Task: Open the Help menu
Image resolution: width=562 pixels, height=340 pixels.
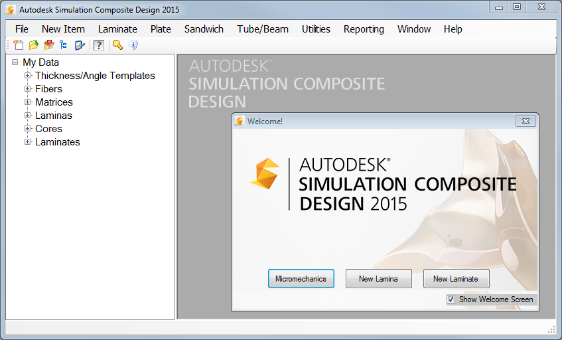Action: pos(453,29)
